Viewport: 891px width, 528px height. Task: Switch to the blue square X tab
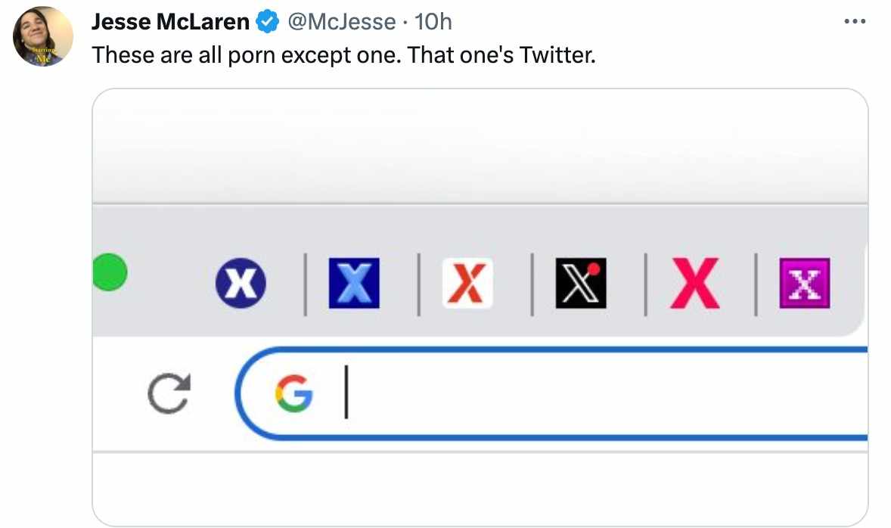pos(354,283)
